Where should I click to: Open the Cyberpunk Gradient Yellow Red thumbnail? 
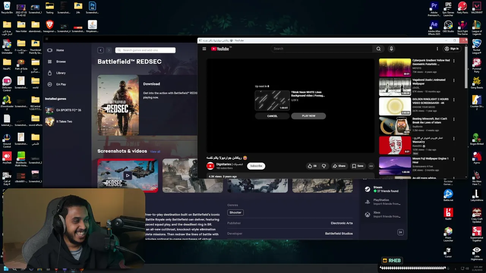pyautogui.click(x=395, y=67)
